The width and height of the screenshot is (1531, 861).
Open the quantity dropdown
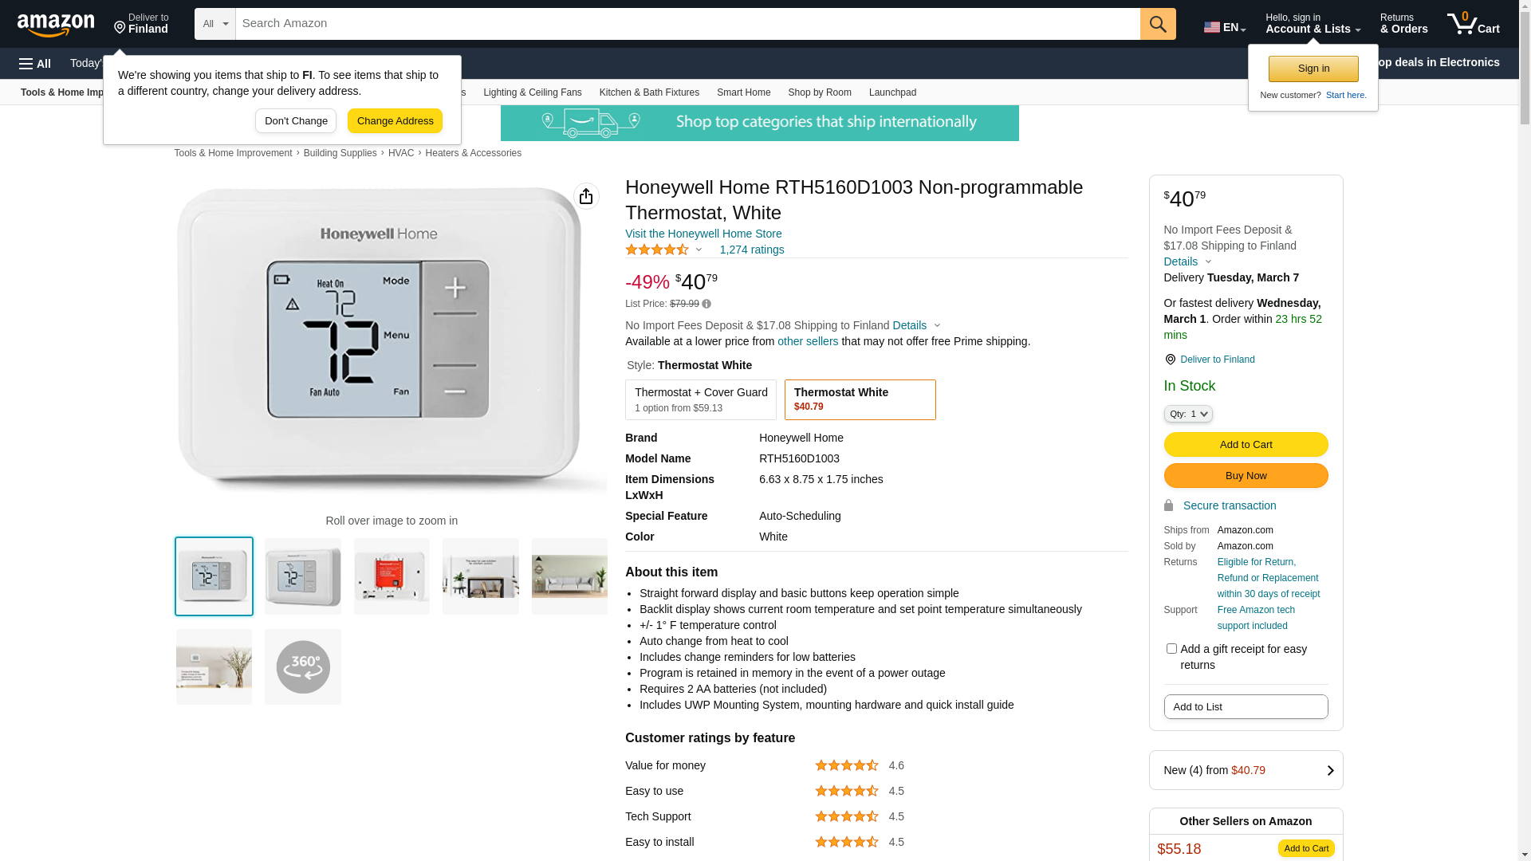[x=1188, y=414]
